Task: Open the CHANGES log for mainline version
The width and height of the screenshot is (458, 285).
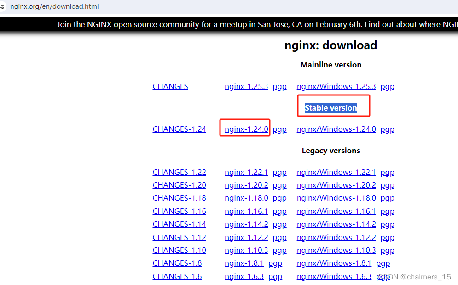Action: 170,86
